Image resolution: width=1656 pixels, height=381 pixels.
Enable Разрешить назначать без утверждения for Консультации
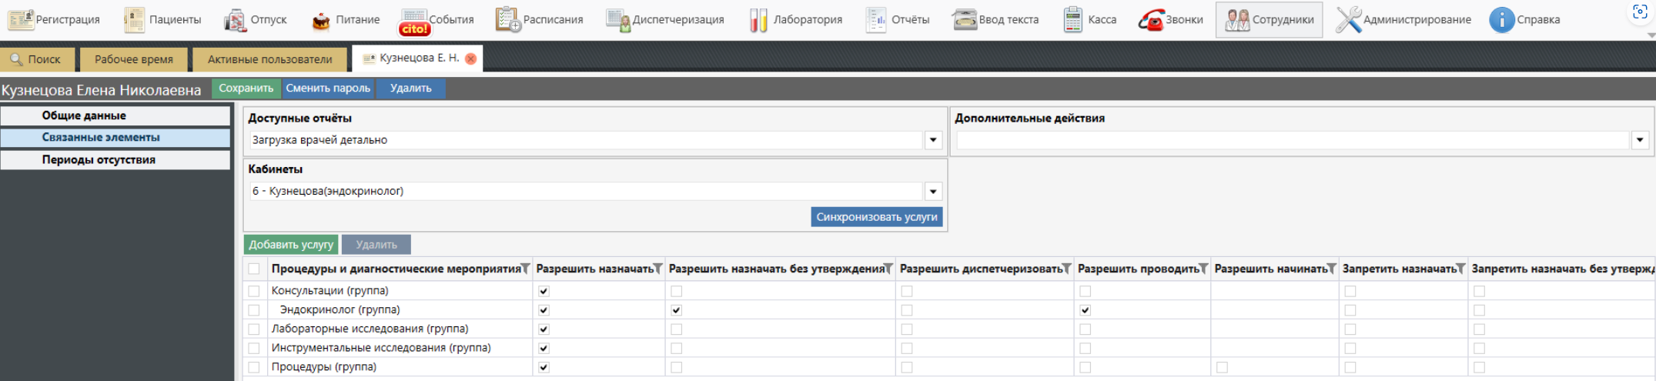[x=676, y=291]
